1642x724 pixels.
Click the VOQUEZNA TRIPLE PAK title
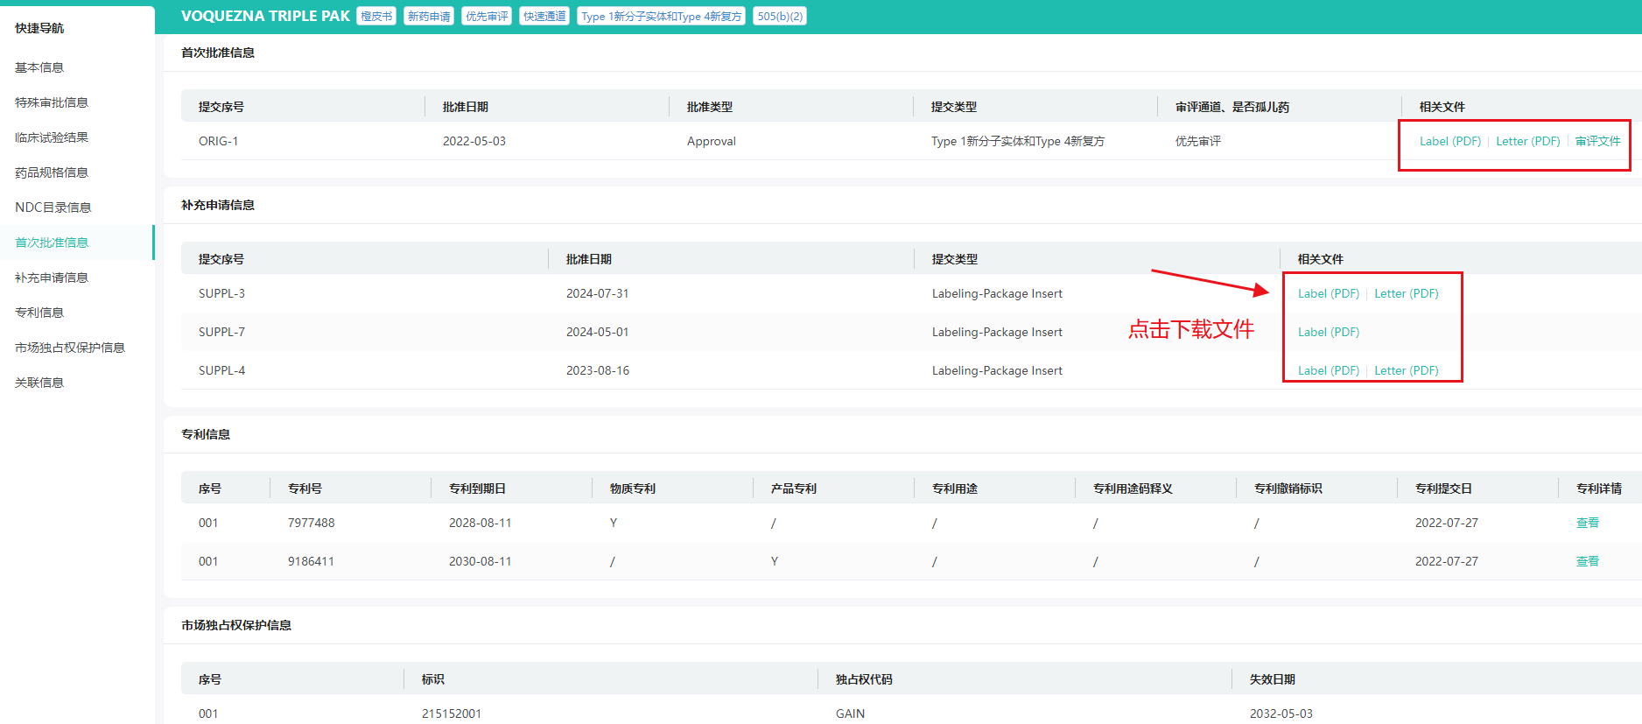click(265, 16)
